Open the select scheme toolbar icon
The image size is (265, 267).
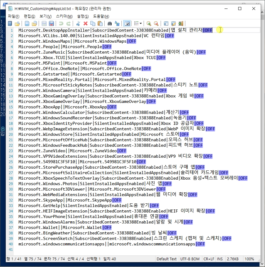tap(166, 23)
